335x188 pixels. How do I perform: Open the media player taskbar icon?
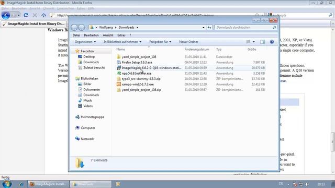(x=118, y=184)
